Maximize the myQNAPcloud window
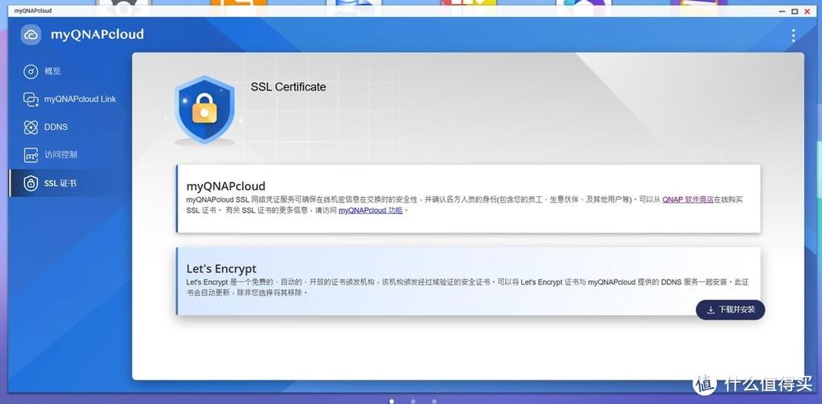Viewport: 822px width, 404px height. [x=795, y=11]
